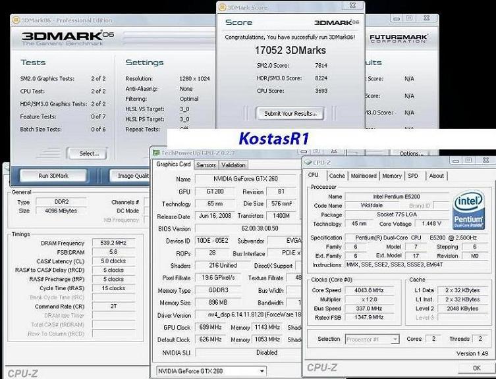The image size is (496, 379).
Task: Open the Processor #1 selection dropdown
Action: click(372, 339)
